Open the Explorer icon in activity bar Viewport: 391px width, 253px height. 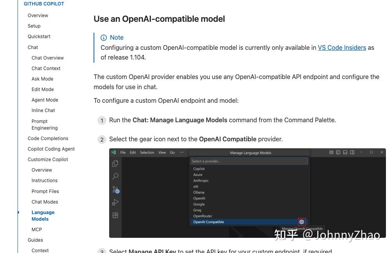[x=115, y=163]
